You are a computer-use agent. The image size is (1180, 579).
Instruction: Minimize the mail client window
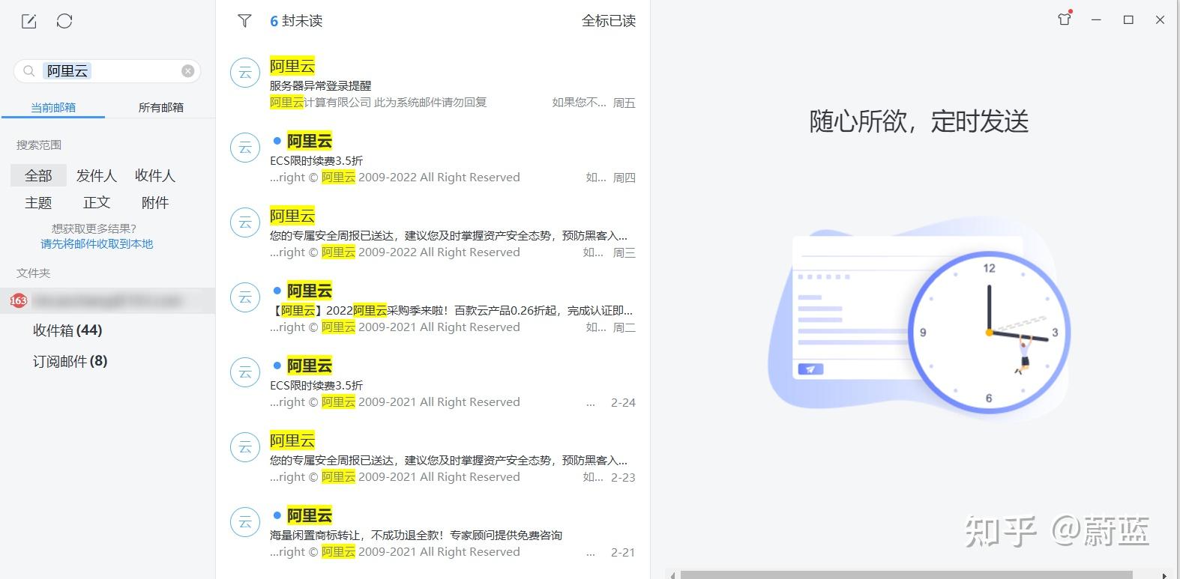1096,20
